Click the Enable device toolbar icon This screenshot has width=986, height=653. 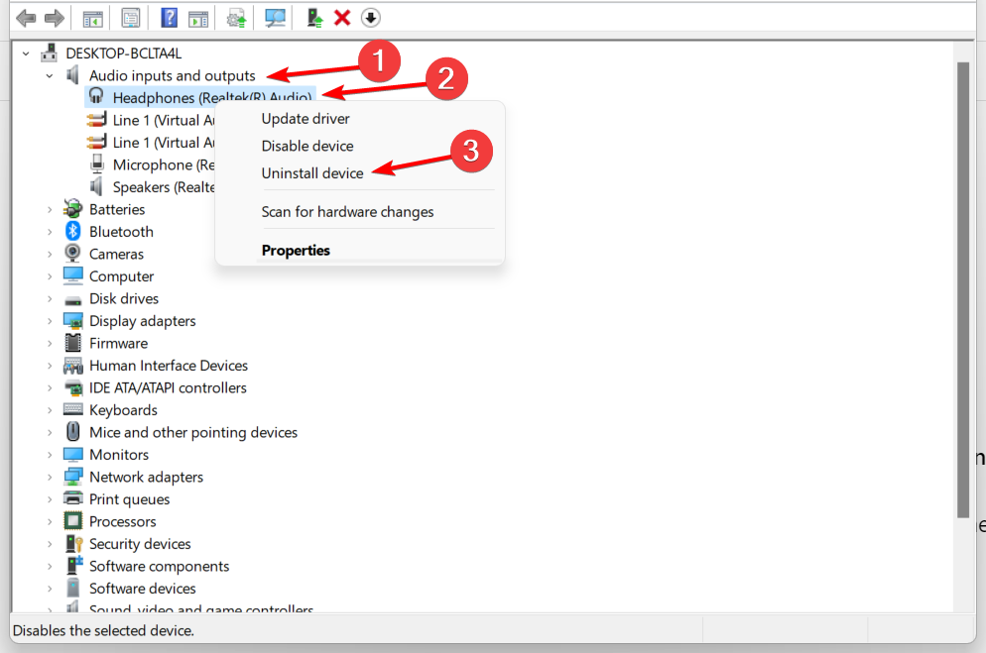pos(314,18)
